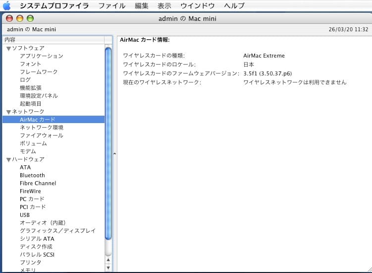Open the 編集 menu

pos(142,5)
